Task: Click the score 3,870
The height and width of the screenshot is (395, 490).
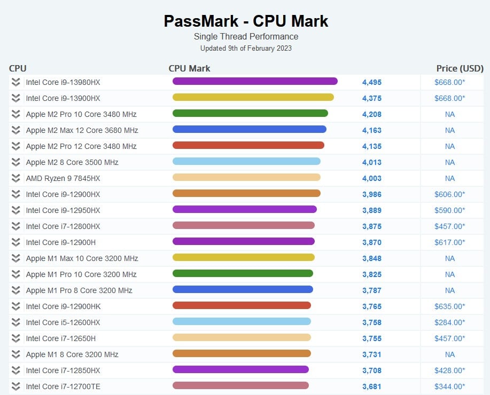Action: [x=372, y=242]
